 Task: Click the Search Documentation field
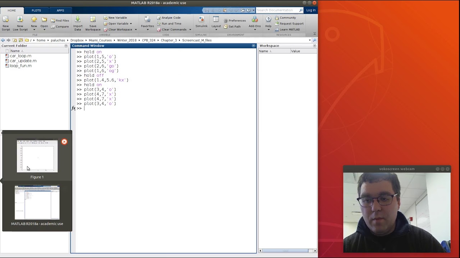click(x=277, y=10)
